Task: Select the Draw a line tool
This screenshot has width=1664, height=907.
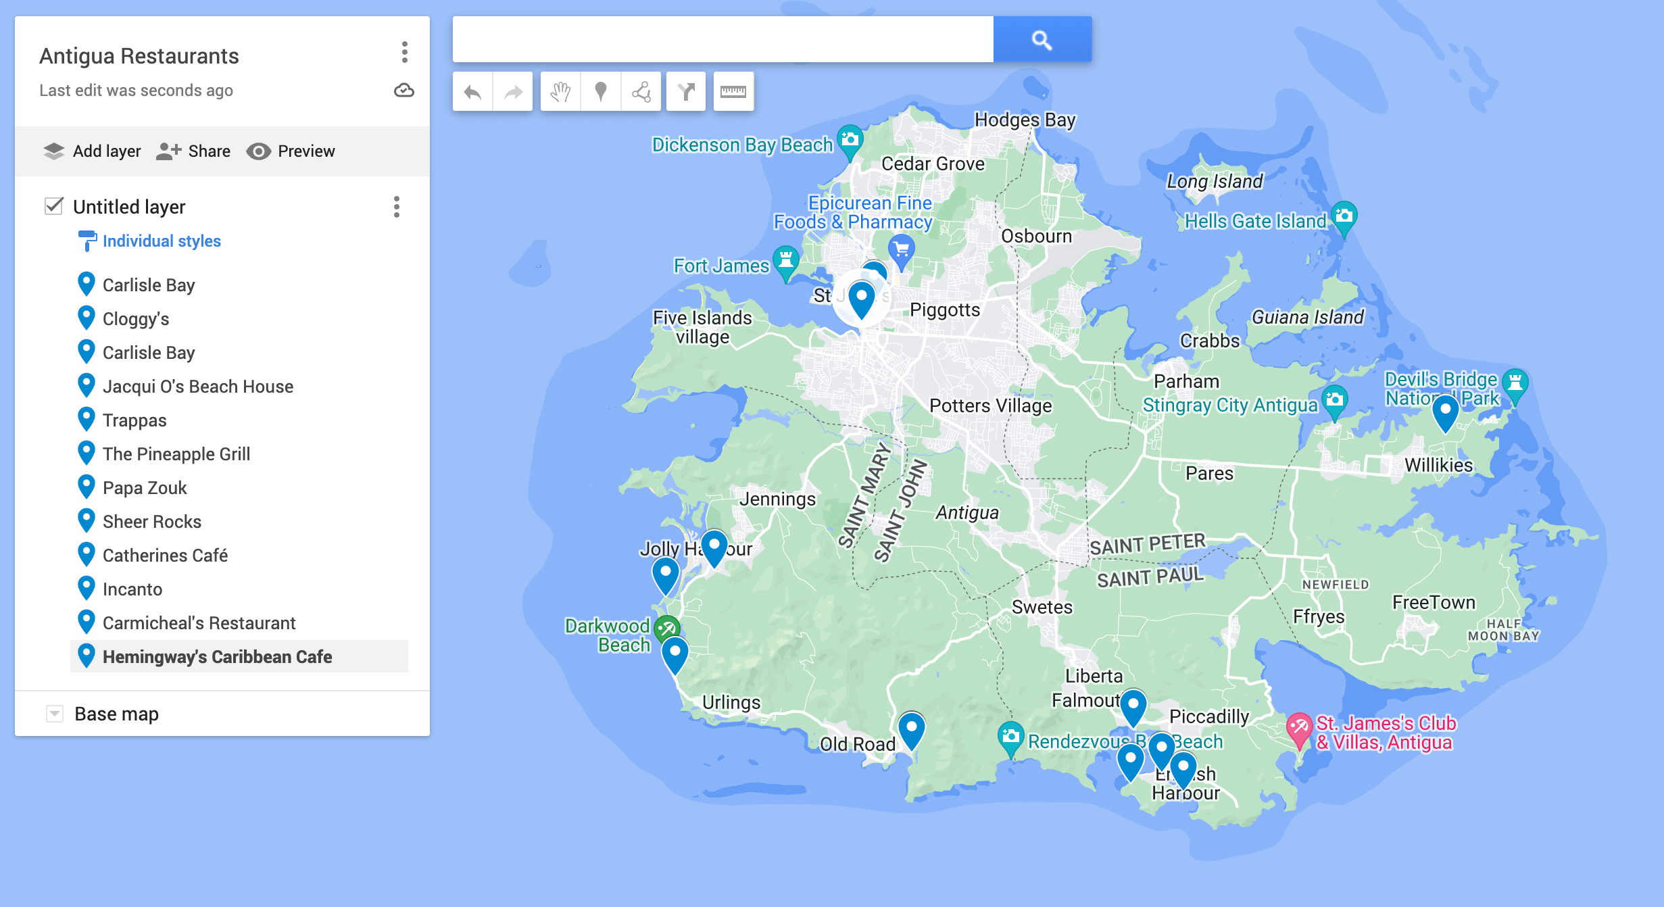Action: (x=641, y=91)
